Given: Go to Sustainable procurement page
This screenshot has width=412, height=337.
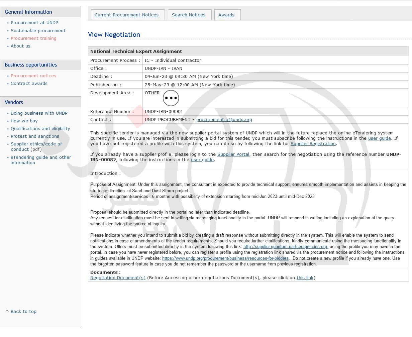Looking at the screenshot, I should 38,30.
